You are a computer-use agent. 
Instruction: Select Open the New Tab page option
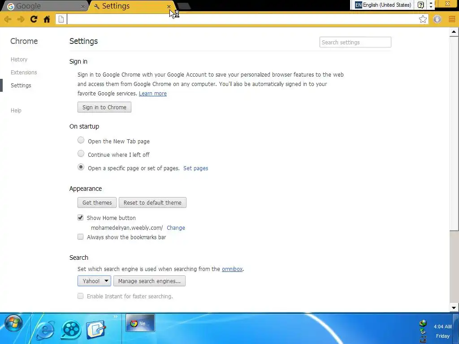(81, 140)
